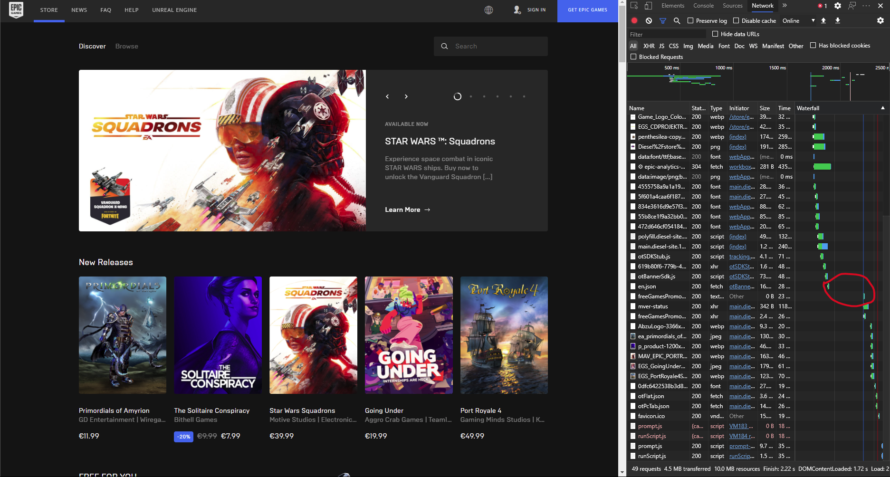Open network search magnifier
This screenshot has height=477, width=890.
tap(677, 21)
